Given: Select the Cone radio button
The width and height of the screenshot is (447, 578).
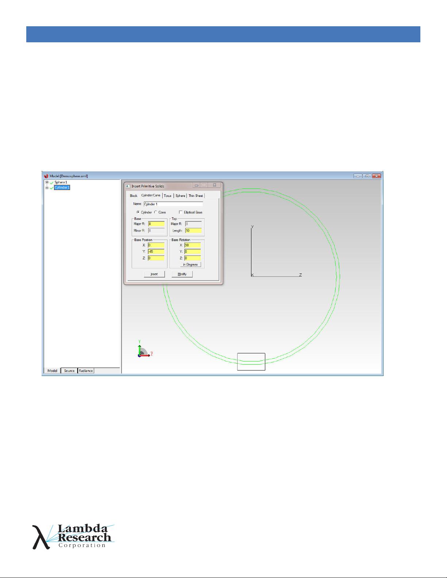Looking at the screenshot, I should (156, 212).
